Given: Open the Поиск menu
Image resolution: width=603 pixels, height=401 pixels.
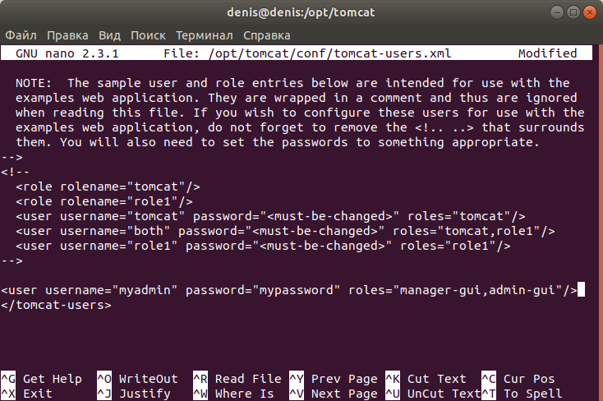Looking at the screenshot, I should (x=148, y=35).
